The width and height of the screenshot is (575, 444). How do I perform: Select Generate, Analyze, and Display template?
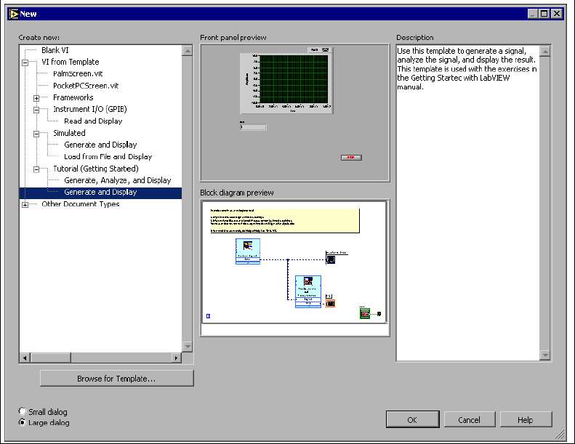click(117, 180)
